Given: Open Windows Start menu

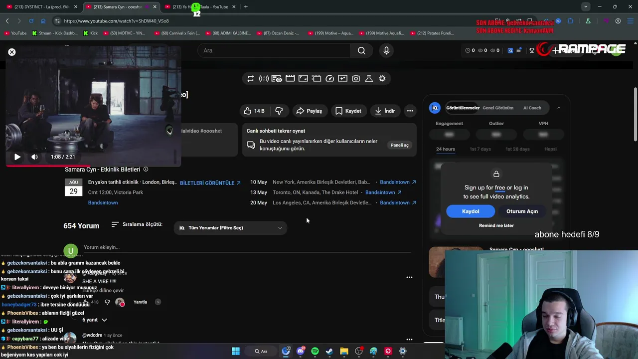Looking at the screenshot, I should [x=236, y=351].
